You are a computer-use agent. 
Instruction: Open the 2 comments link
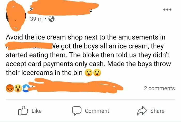click(159, 88)
